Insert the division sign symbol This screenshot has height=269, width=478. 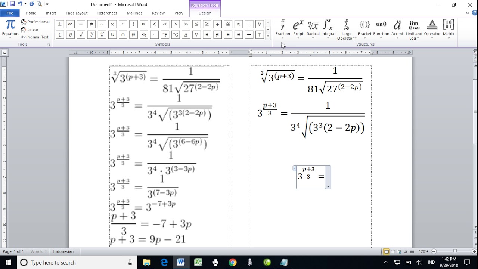(123, 24)
